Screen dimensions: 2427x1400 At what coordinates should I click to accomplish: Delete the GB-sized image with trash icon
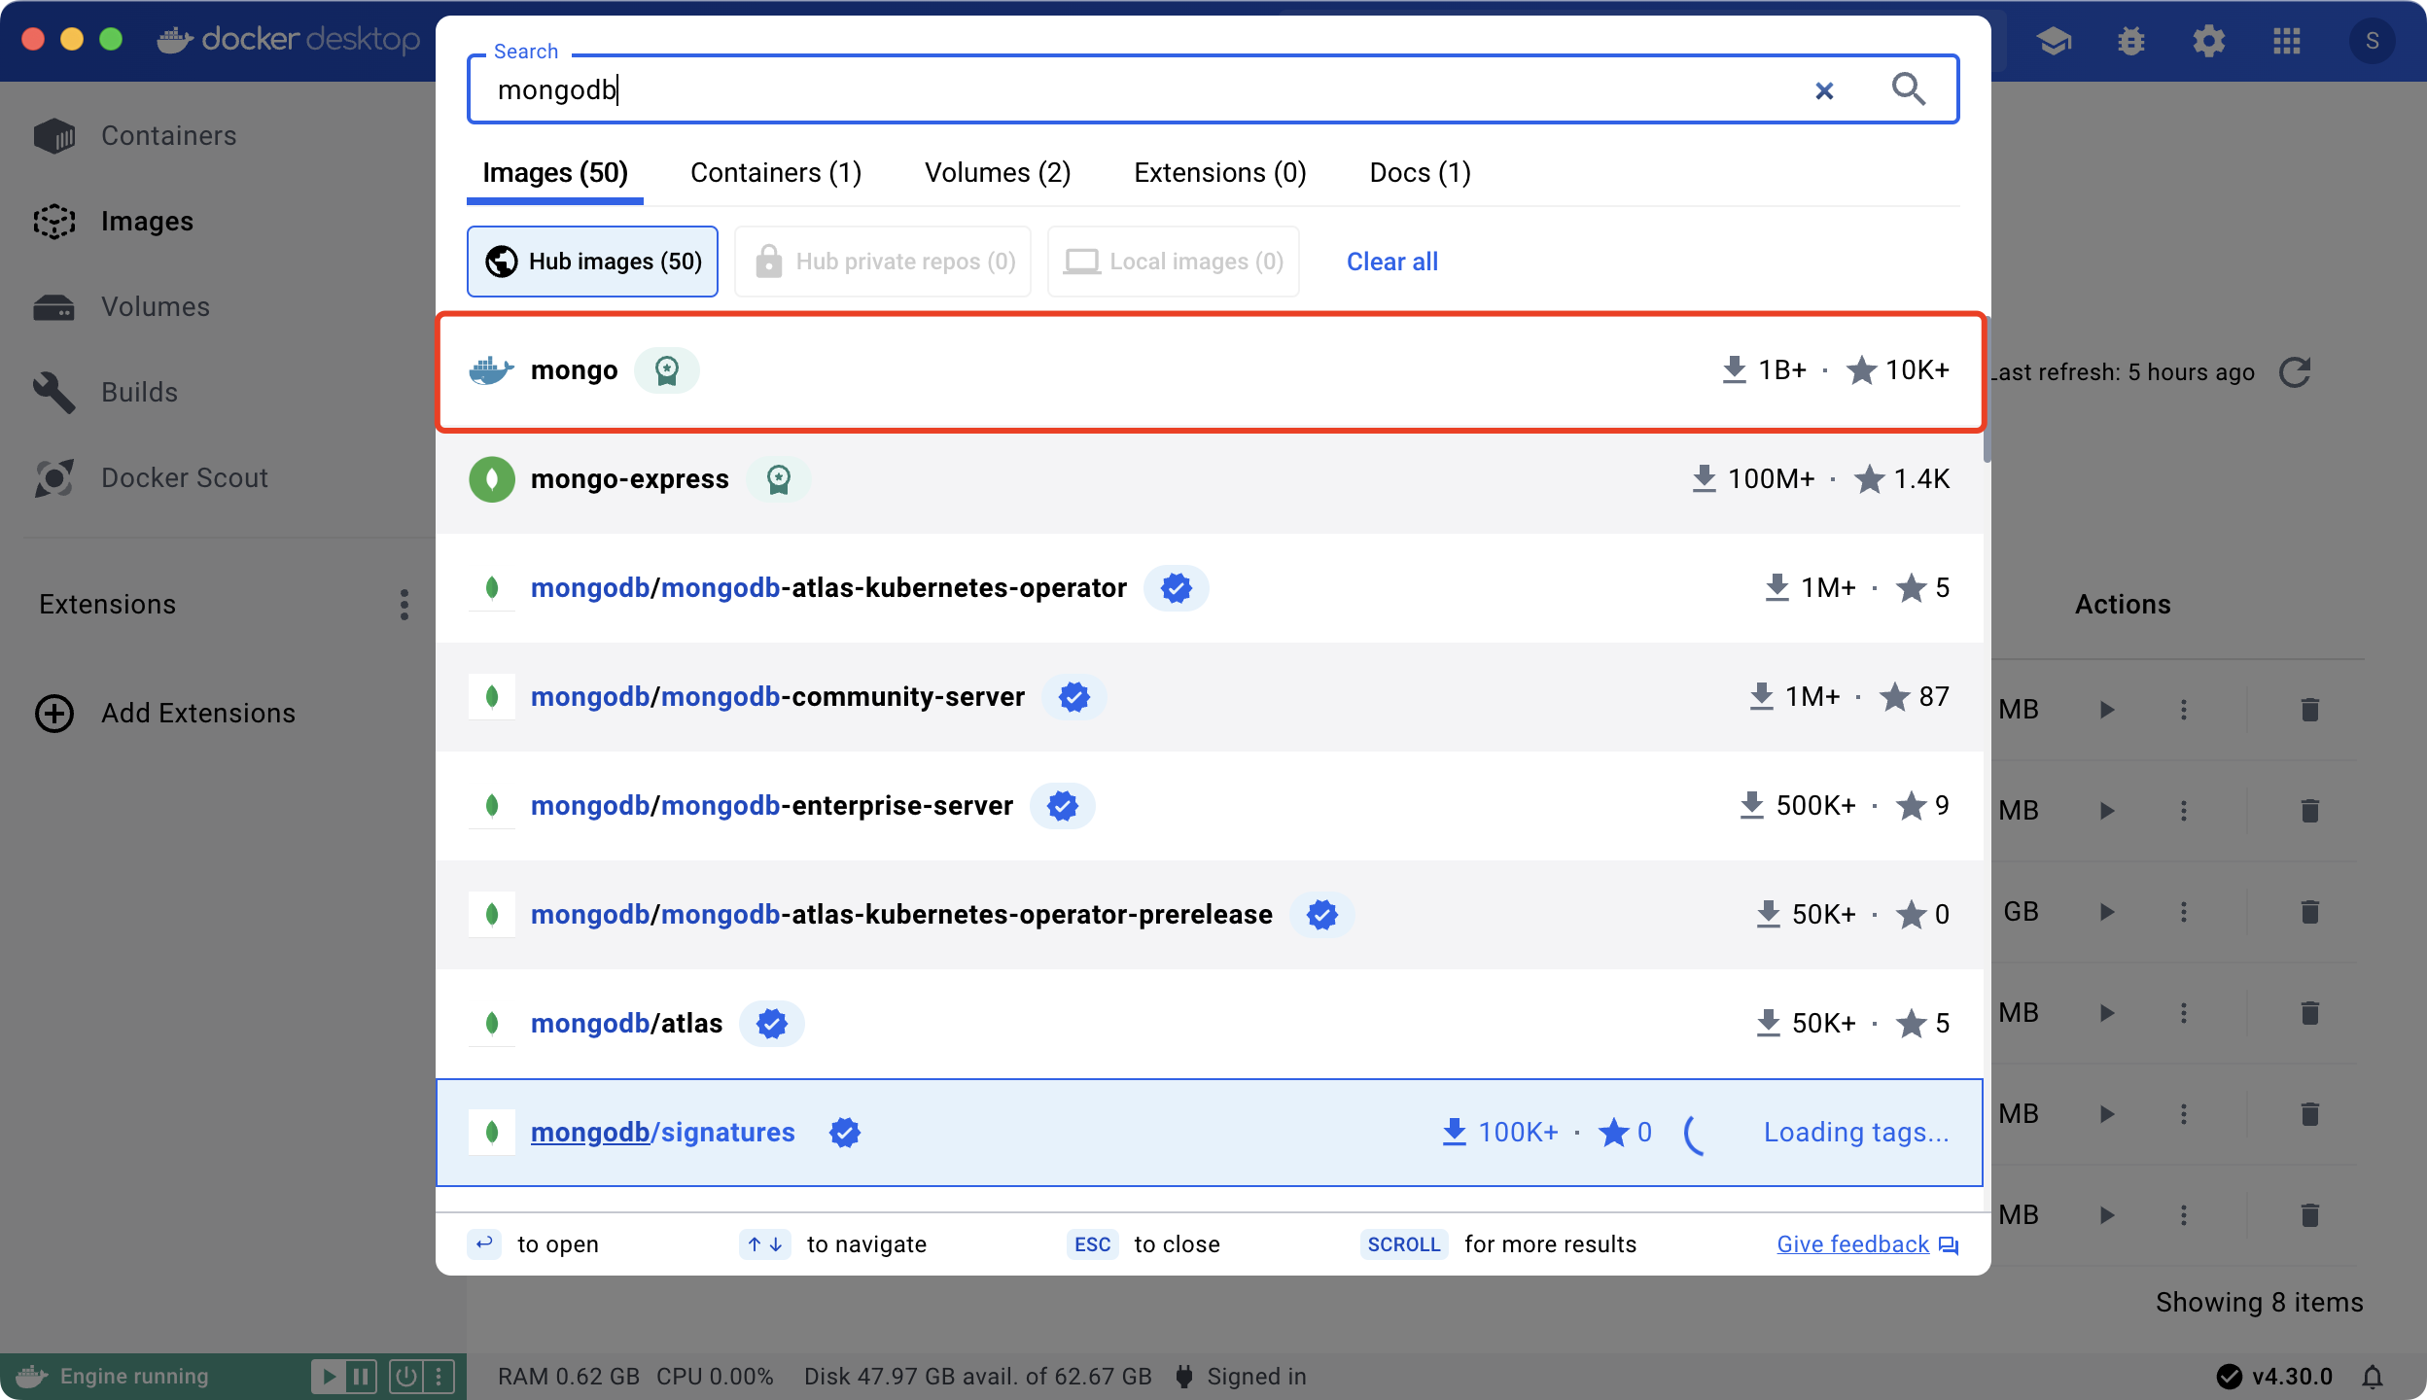point(2310,912)
